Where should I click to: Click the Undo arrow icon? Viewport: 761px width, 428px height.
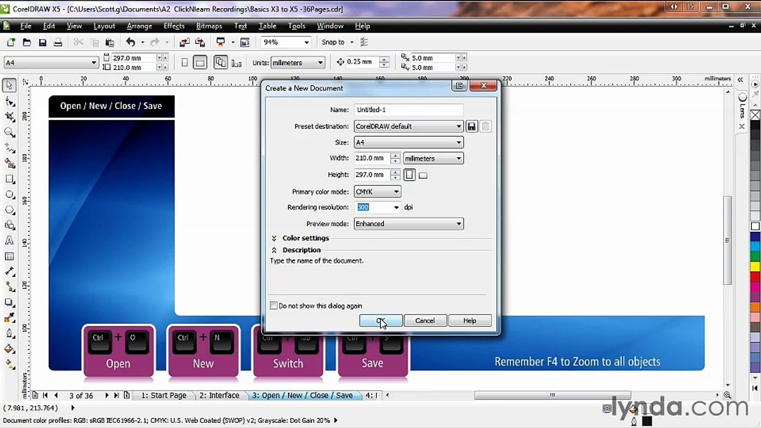(x=130, y=42)
